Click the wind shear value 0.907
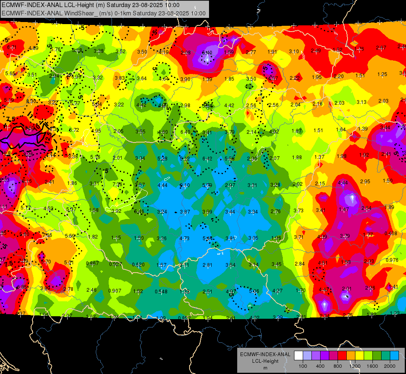The width and height of the screenshot is (406, 374). click(x=115, y=291)
